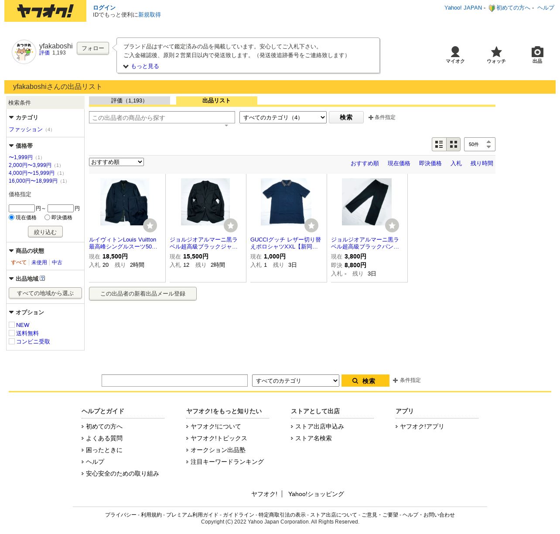The height and width of the screenshot is (534, 560).
Task: Click the 絞り込む filter button
Action: coord(45,232)
